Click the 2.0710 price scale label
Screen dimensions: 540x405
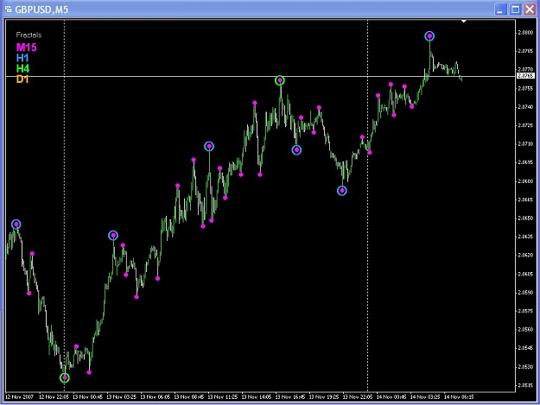pos(525,144)
